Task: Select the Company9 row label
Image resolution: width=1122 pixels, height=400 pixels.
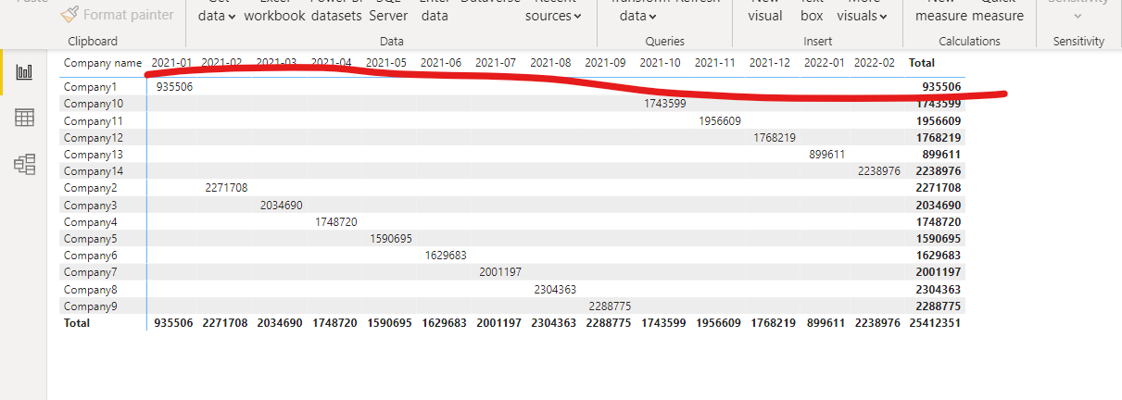Action: pyautogui.click(x=90, y=306)
